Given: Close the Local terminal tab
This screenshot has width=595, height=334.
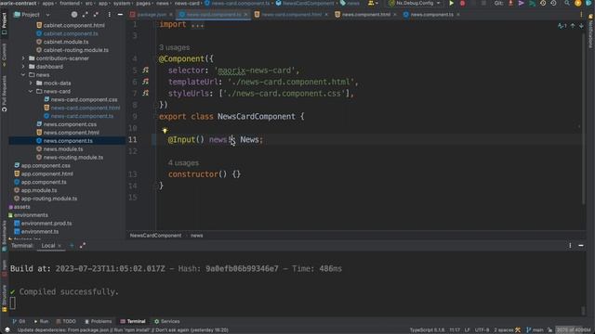Looking at the screenshot, I should coord(59,246).
